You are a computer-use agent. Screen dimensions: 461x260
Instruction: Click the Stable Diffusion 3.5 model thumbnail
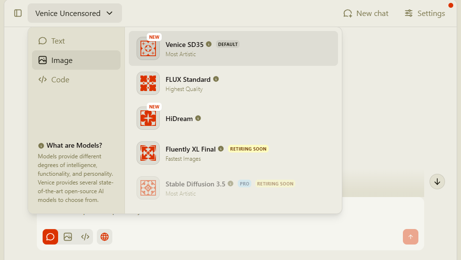(148, 188)
